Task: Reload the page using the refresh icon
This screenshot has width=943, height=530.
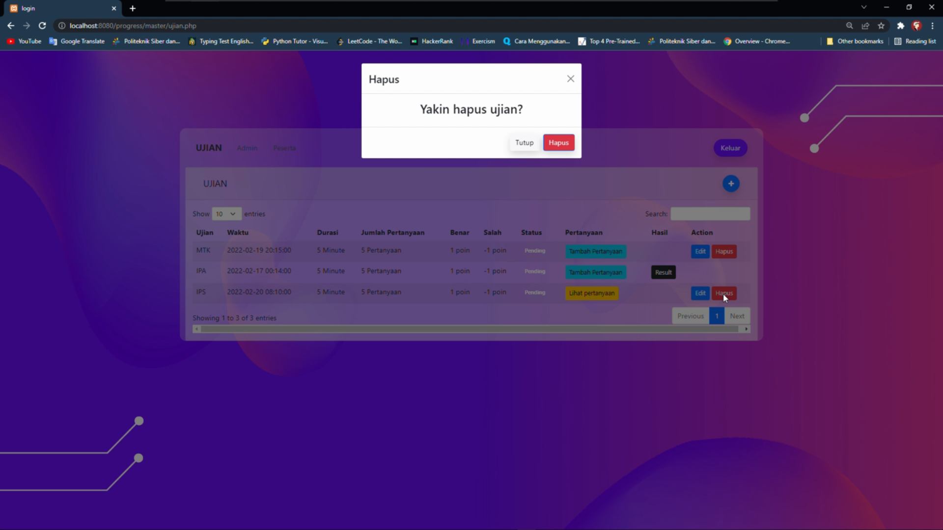Action: [42, 26]
